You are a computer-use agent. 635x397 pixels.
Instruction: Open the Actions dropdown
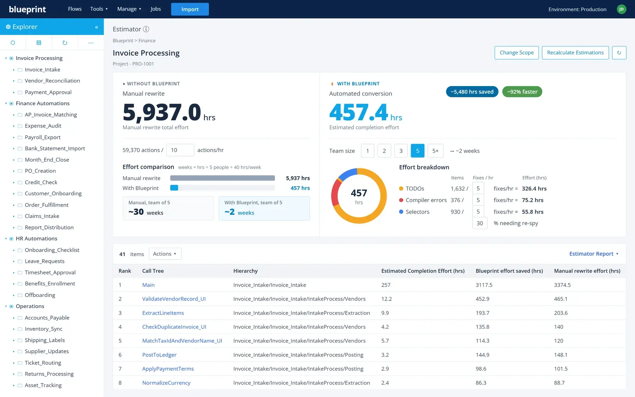(x=165, y=254)
